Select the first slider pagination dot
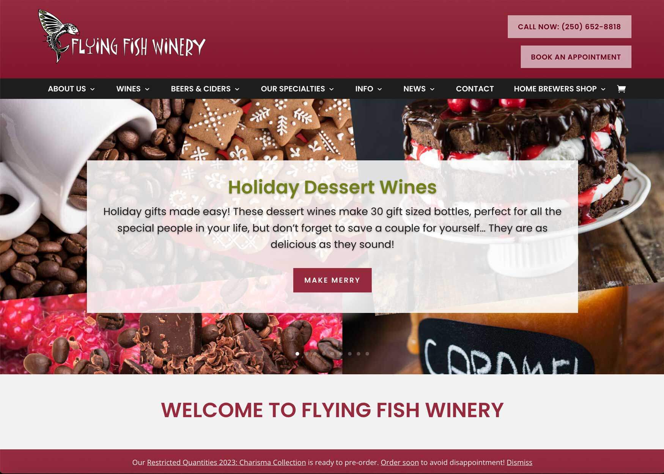The width and height of the screenshot is (664, 474). [297, 354]
